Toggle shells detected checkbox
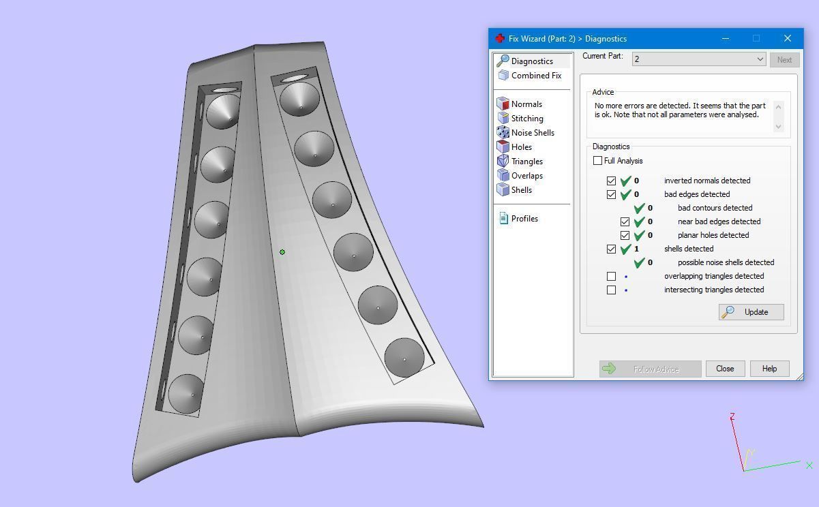819x507 pixels. 611,249
